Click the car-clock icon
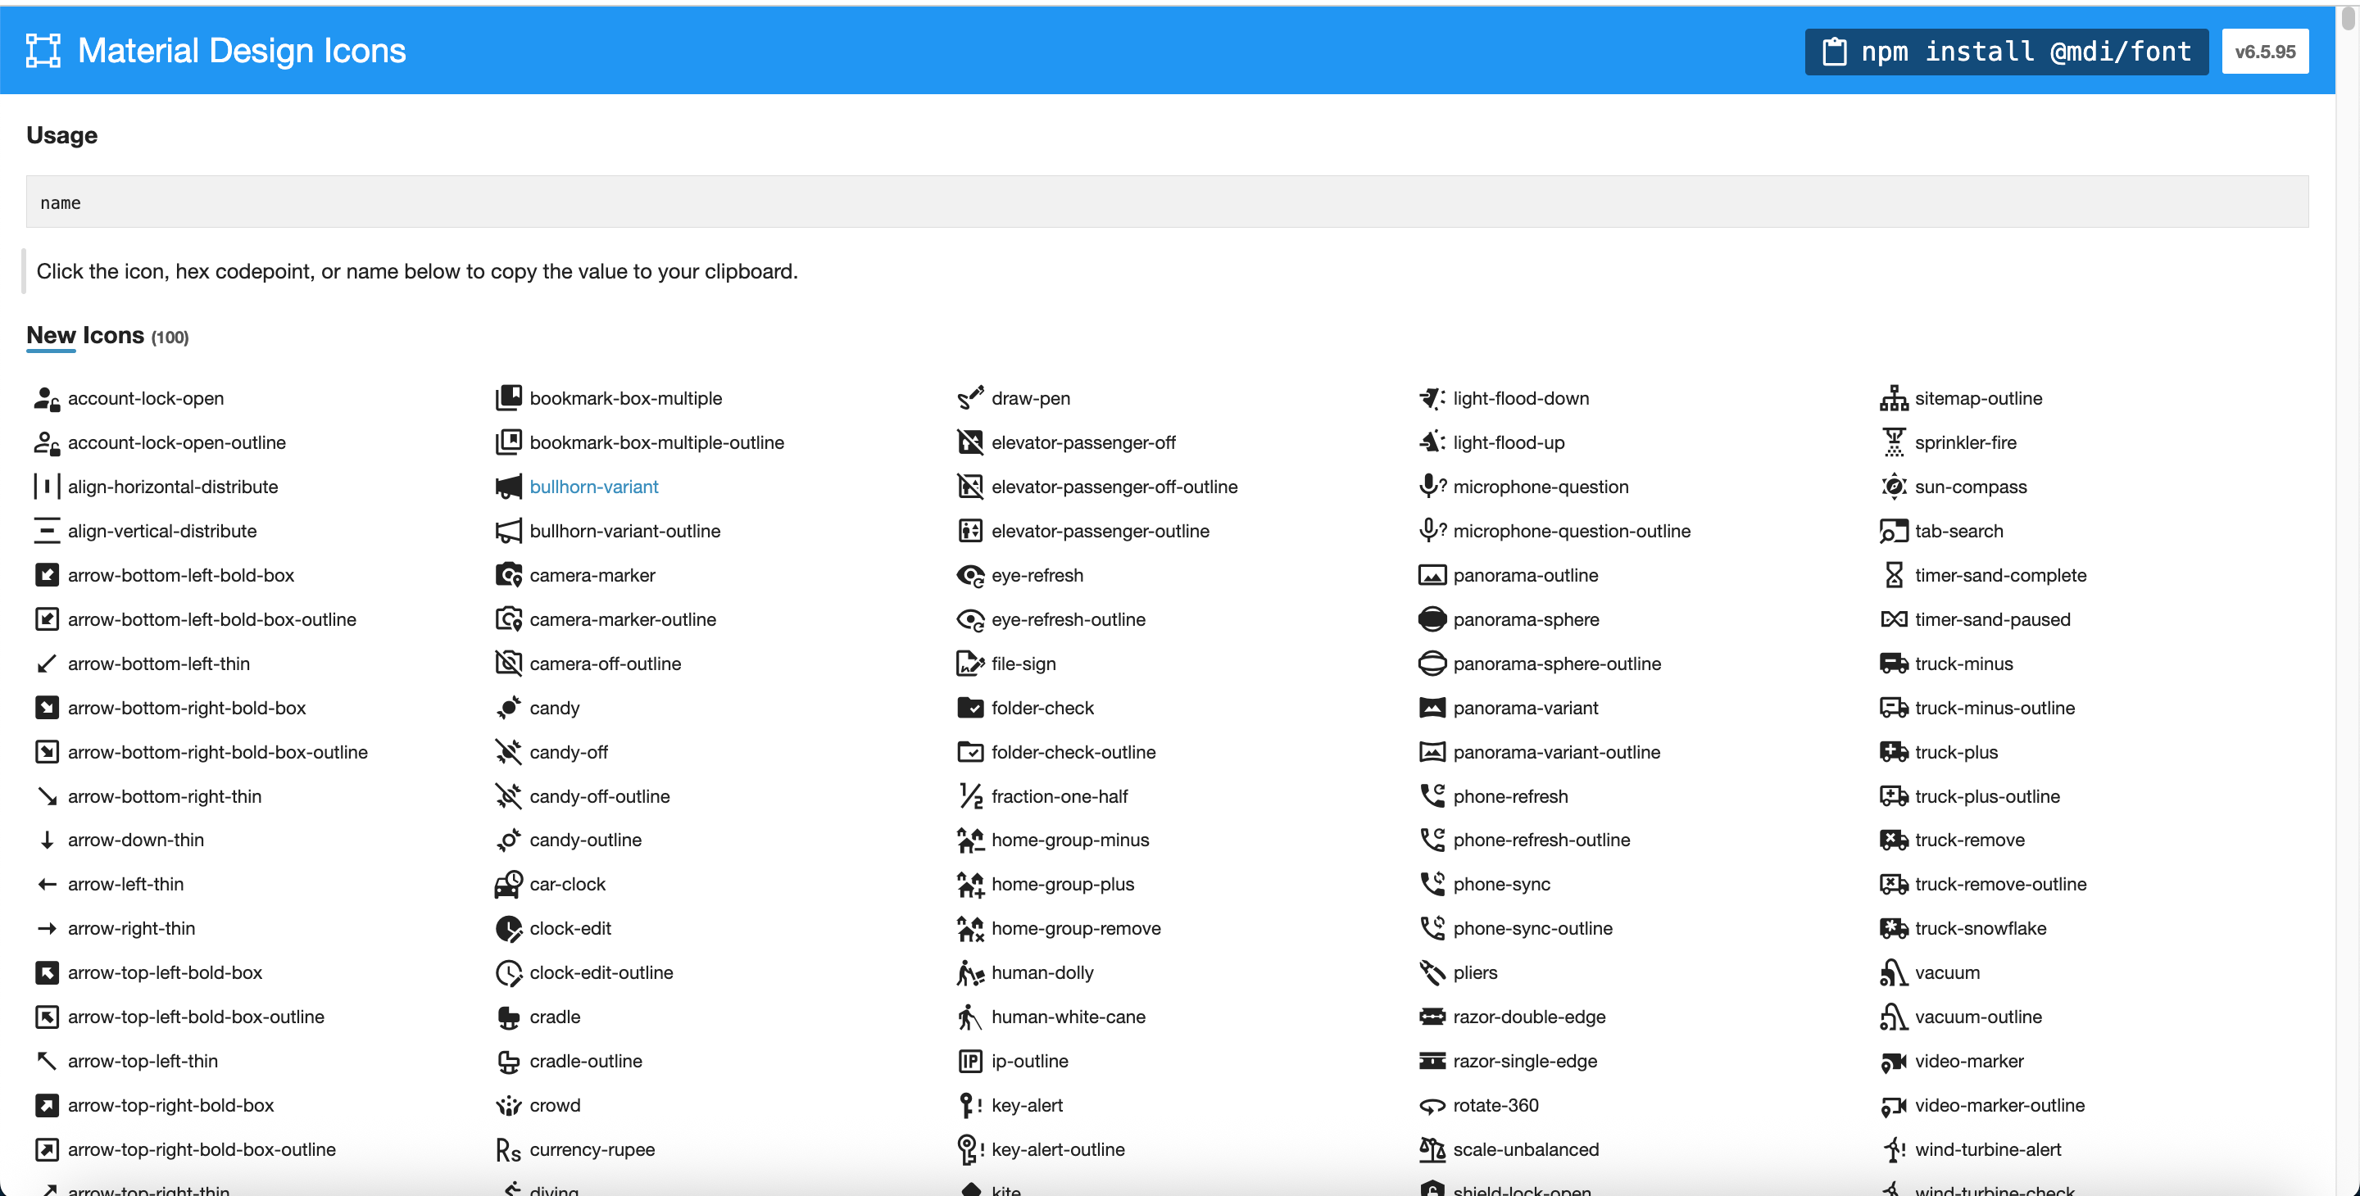Image resolution: width=2360 pixels, height=1196 pixels. [x=508, y=885]
